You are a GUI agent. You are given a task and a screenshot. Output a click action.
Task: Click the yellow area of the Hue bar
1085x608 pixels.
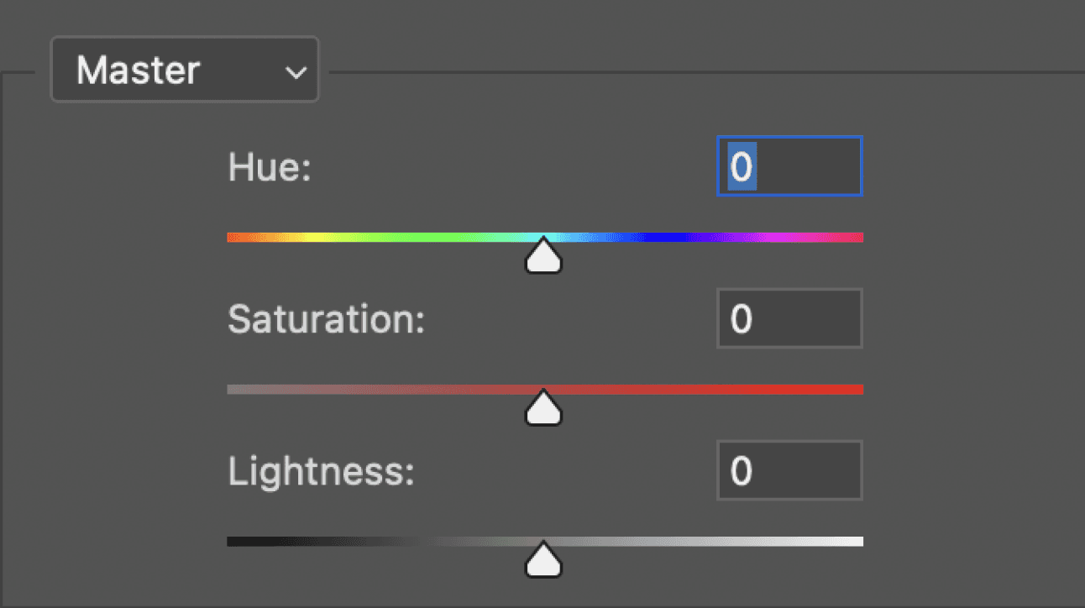pos(312,238)
